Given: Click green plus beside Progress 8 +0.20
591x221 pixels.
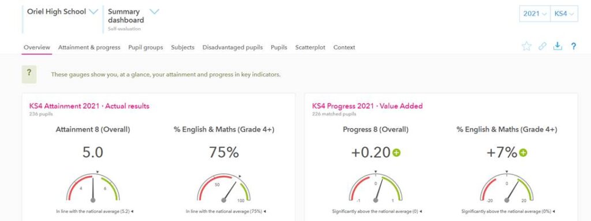Looking at the screenshot, I should [x=396, y=153].
